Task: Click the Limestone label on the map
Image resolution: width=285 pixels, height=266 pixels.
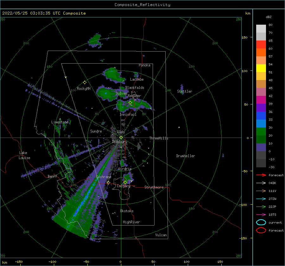Action: (60, 122)
